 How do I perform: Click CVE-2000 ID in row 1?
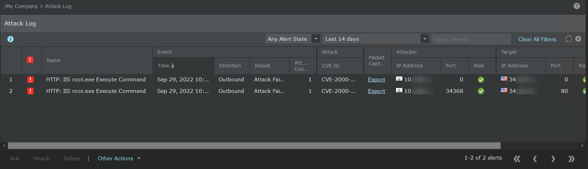tap(338, 80)
